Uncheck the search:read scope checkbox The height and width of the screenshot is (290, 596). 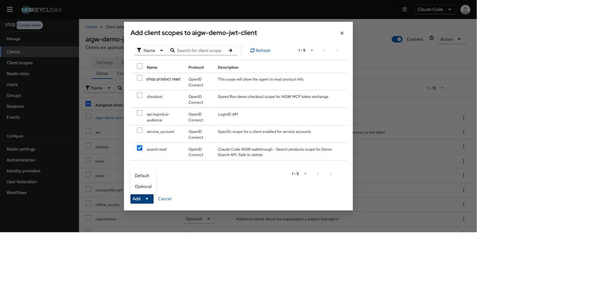click(139, 148)
